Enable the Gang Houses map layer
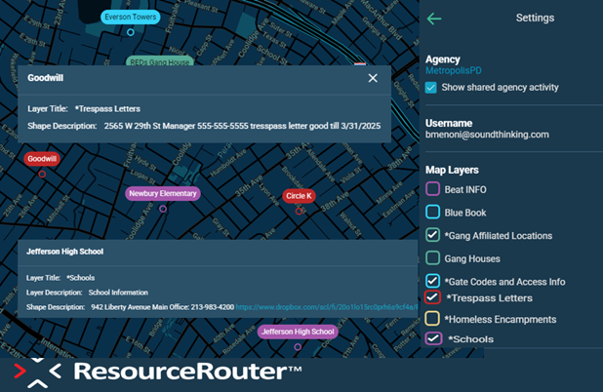 (432, 258)
